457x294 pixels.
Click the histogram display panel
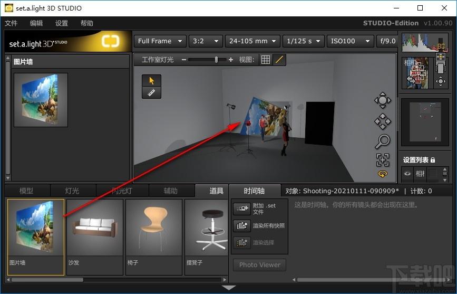pos(425,43)
